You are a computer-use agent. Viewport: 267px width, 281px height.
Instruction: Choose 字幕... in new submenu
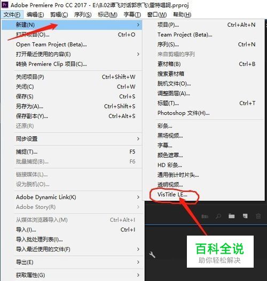tap(203, 145)
